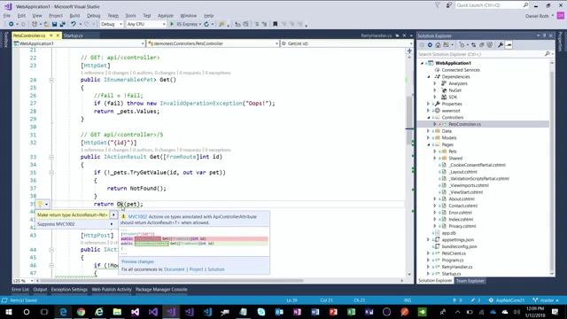Collapse the if block outlining at line 35

tap(51, 173)
